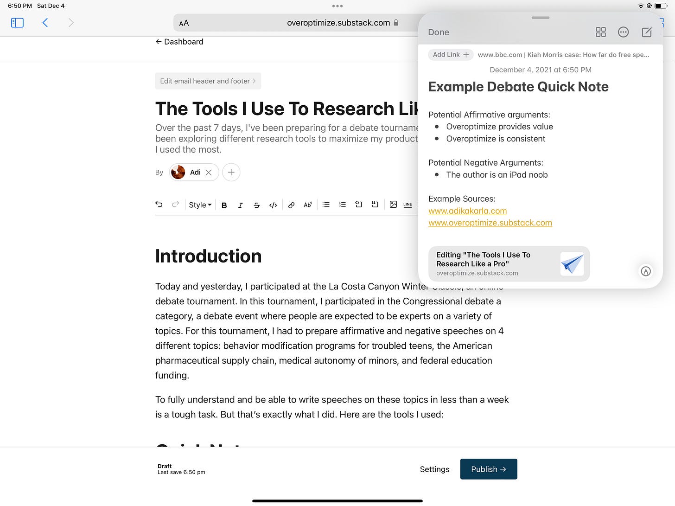Image resolution: width=675 pixels, height=506 pixels.
Task: Open the three-dot multitasking menu at top
Action: pyautogui.click(x=337, y=6)
